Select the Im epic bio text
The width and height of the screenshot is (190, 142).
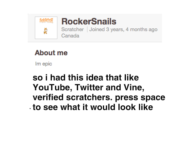pyautogui.click(x=44, y=64)
